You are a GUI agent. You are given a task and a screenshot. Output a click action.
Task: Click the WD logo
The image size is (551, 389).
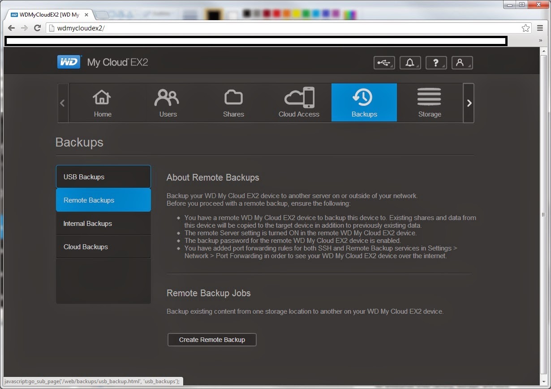point(69,62)
